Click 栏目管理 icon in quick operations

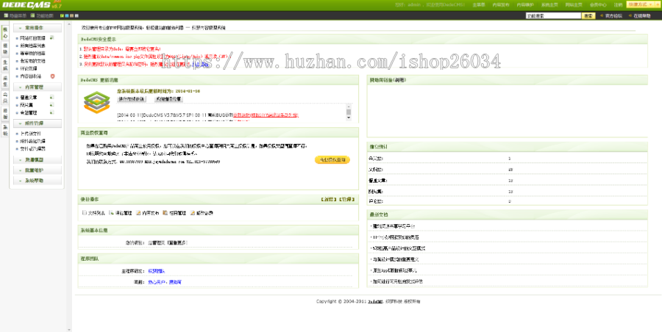tap(165, 213)
